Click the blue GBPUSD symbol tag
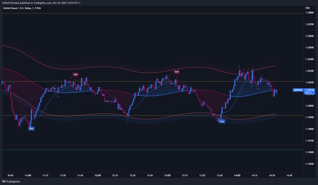 [298, 90]
